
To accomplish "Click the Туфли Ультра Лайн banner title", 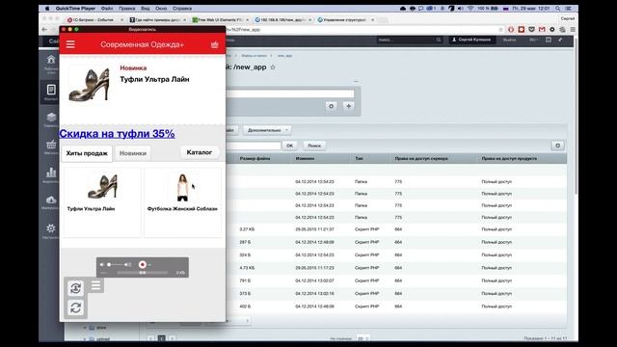I will (x=154, y=79).
